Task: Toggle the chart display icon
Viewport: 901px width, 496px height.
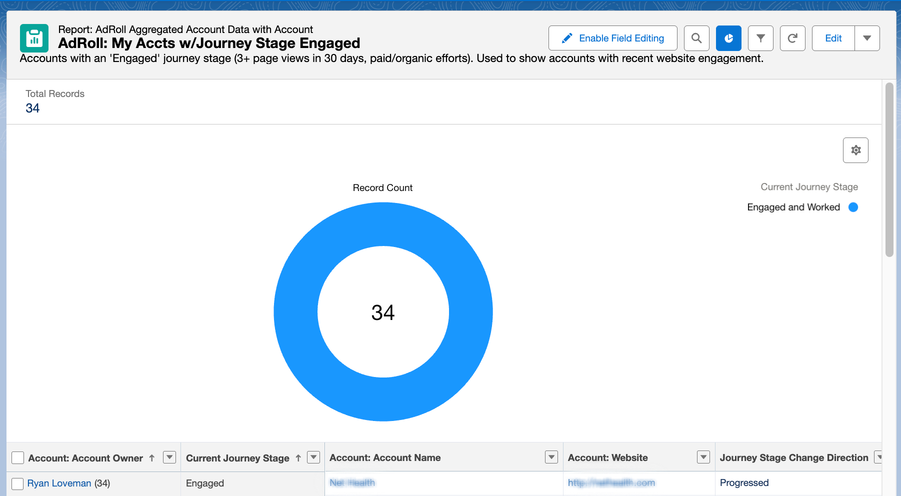Action: [728, 38]
